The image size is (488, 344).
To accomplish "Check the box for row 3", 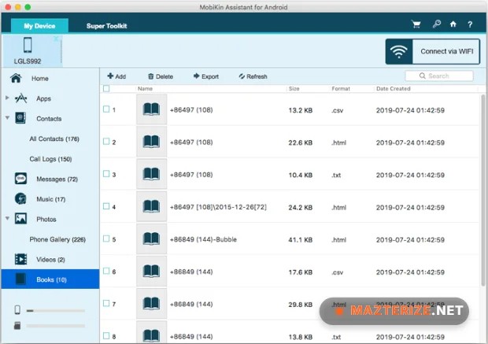I will click(106, 174).
